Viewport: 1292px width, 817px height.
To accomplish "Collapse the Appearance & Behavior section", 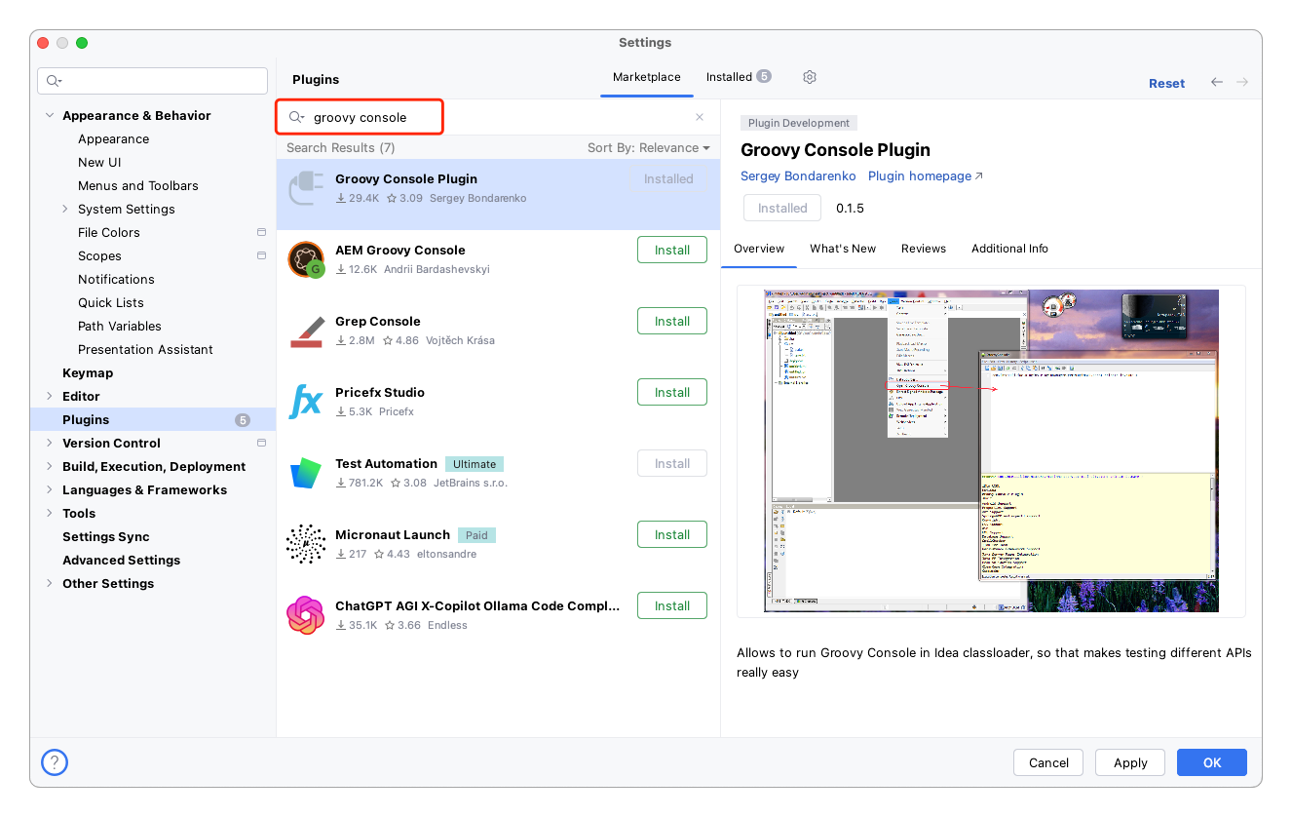I will point(50,115).
